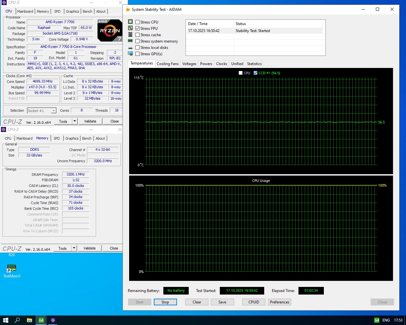406x325 pixels.
Task: Click the Clear button in AIDA64
Action: pyautogui.click(x=197, y=302)
